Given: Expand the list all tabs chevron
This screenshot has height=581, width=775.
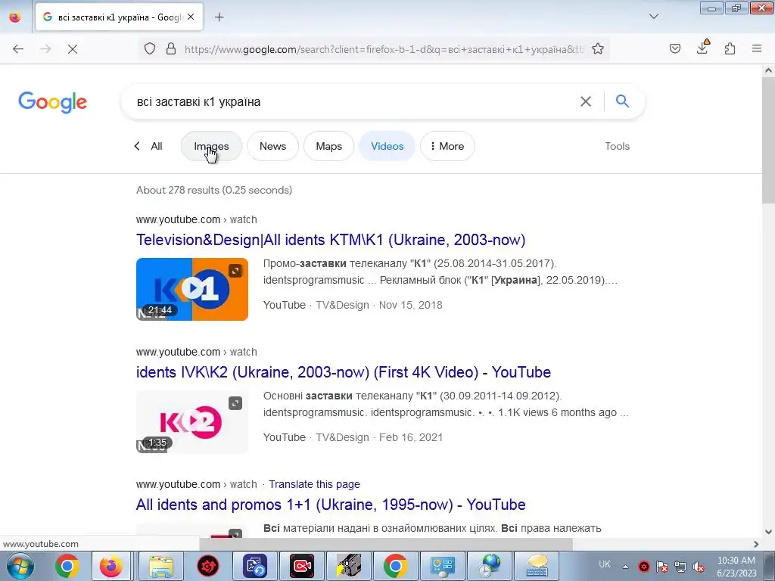Looking at the screenshot, I should [x=653, y=17].
